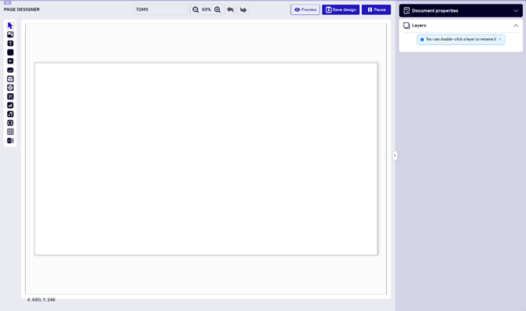Redo the last action
Image resolution: width=526 pixels, height=311 pixels.
pos(243,9)
